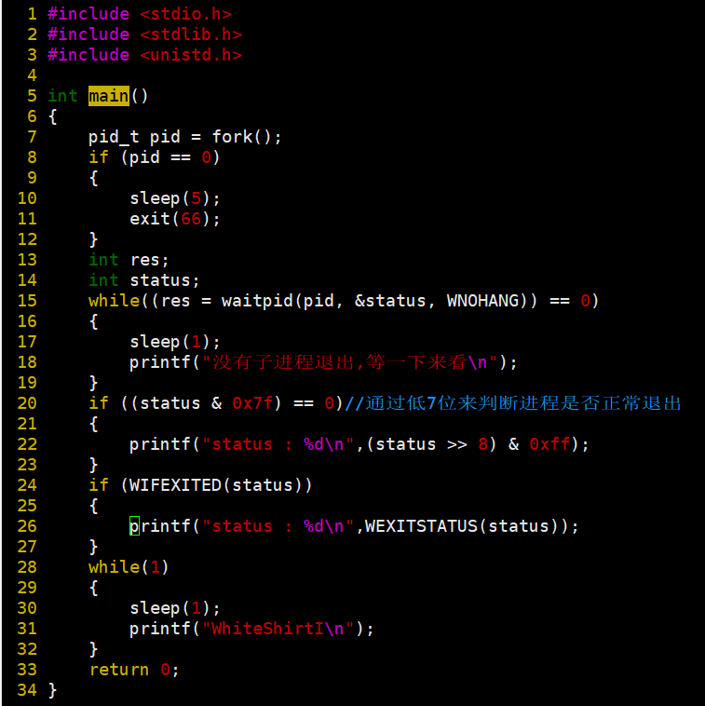This screenshot has width=705, height=706.
Task: Click the sleep(5); statement
Action: [x=175, y=198]
